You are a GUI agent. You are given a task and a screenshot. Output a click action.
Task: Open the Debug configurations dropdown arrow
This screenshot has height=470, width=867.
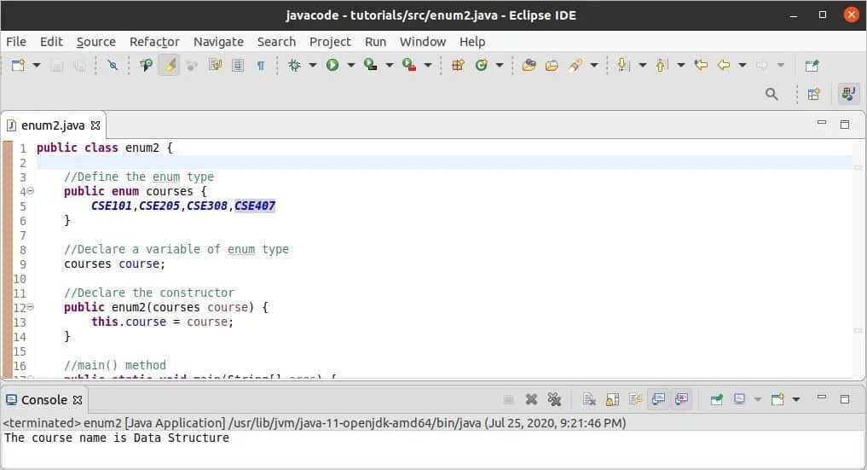tap(312, 65)
